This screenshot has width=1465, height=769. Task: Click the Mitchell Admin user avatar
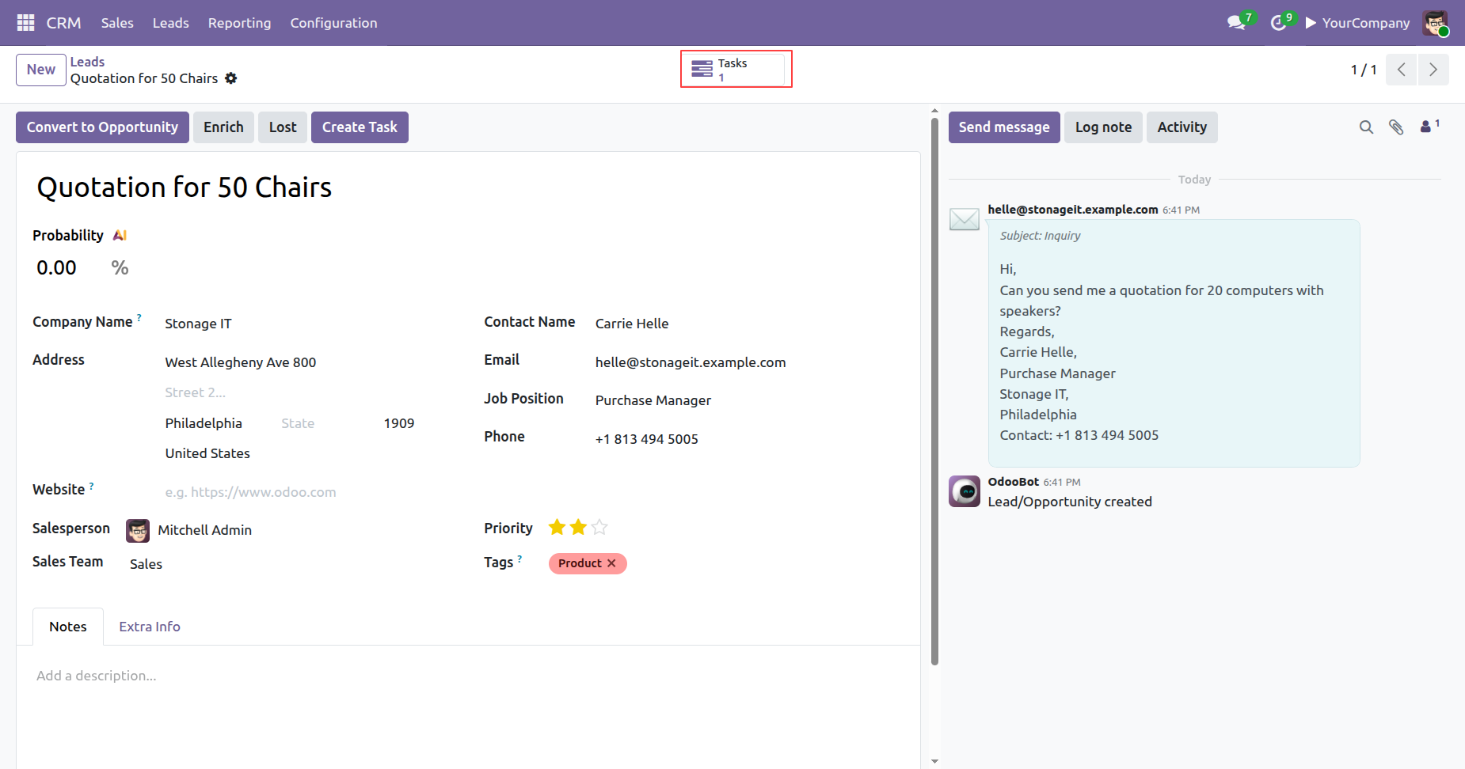coord(1435,23)
